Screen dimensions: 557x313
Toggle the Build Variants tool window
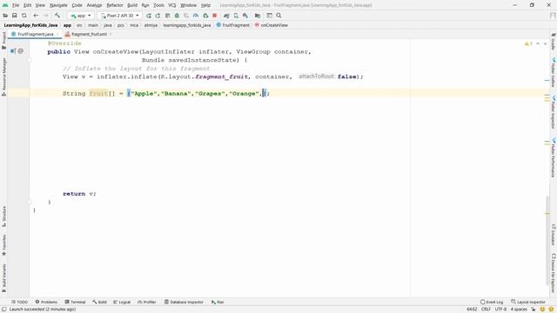pyautogui.click(x=3, y=278)
